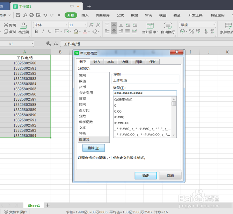
Task: Apply the yellow fill color
Action: (76, 31)
